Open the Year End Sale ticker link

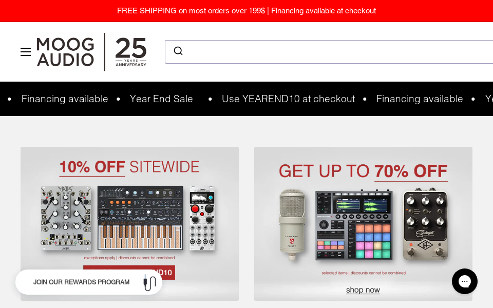161,99
